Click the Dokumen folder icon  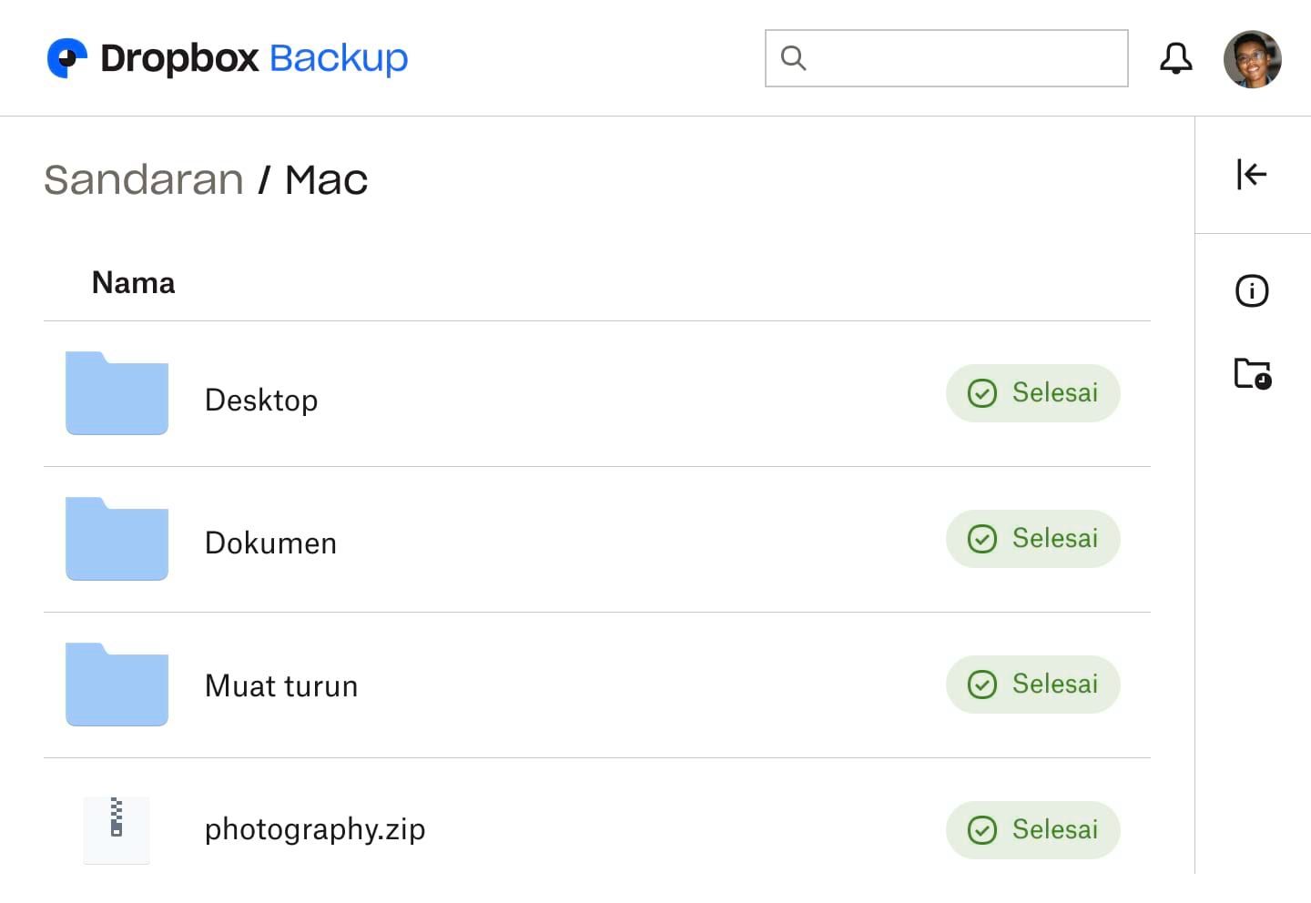pos(117,539)
